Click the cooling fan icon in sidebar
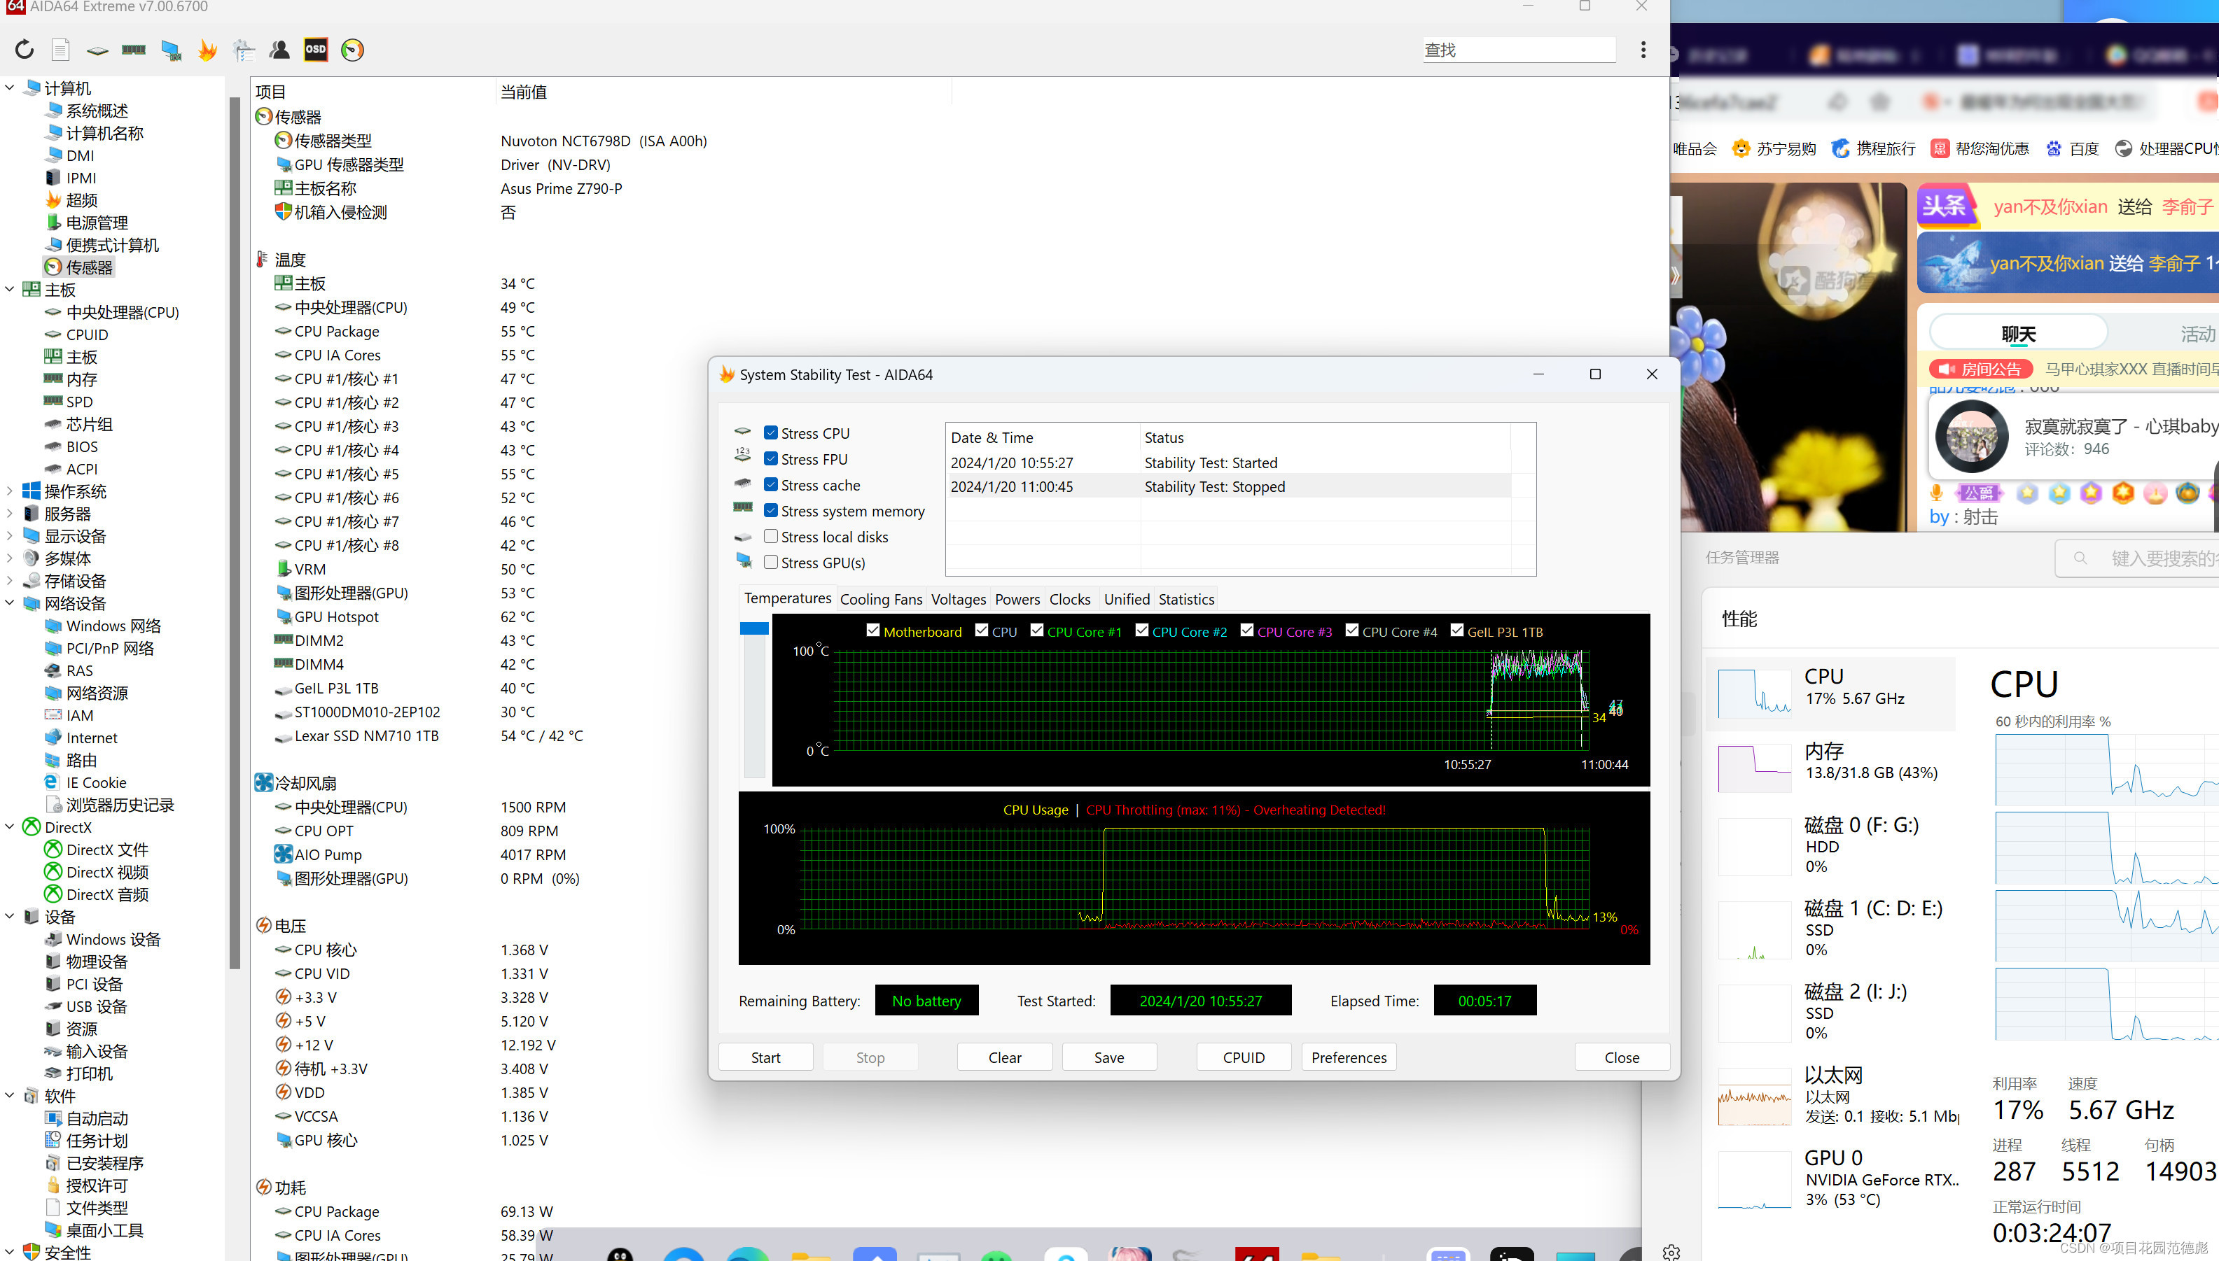 click(262, 781)
